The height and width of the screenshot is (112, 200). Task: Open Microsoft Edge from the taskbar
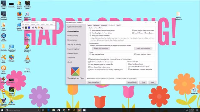pos(48,110)
